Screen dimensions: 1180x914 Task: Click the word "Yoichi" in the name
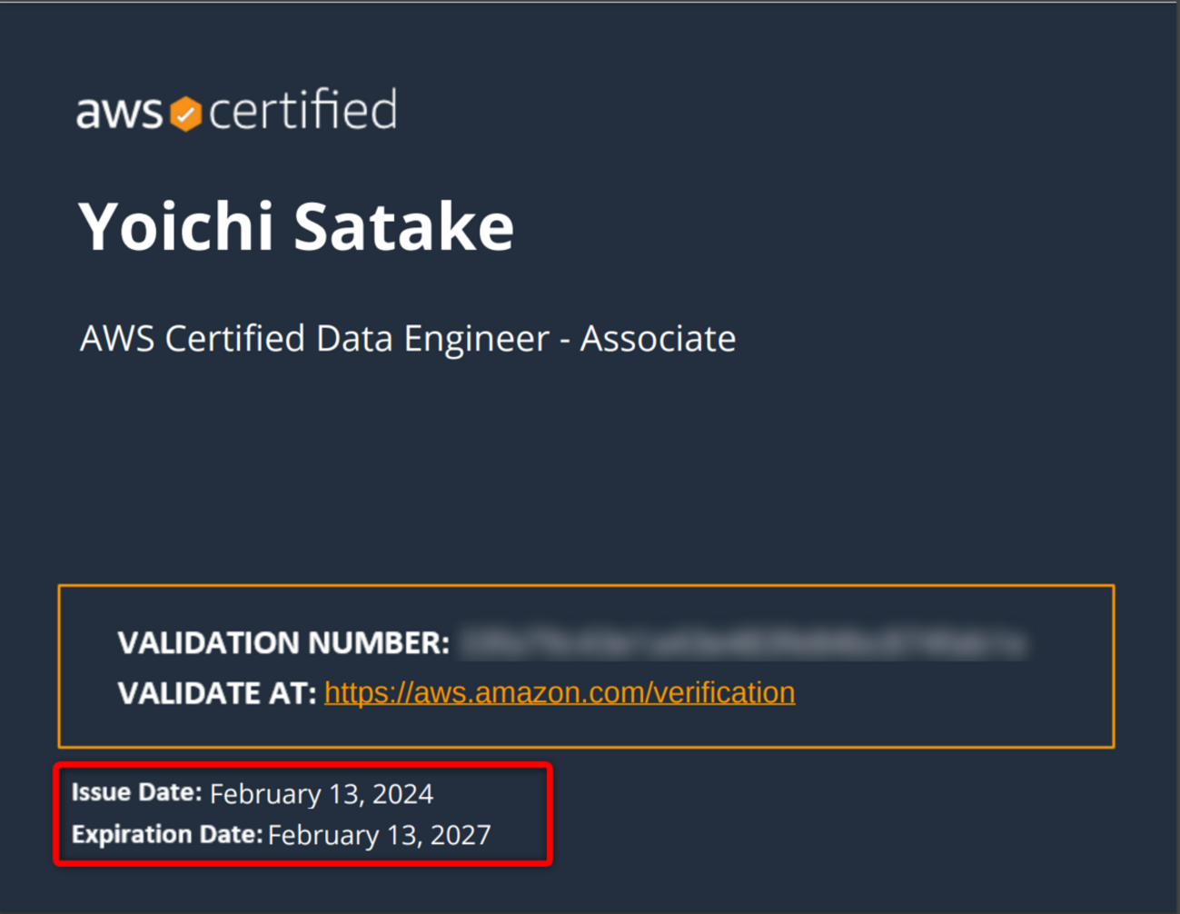point(176,226)
